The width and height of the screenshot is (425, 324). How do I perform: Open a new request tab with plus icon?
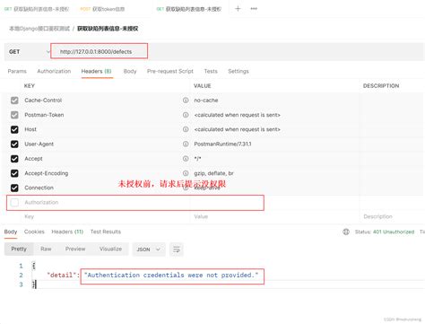[238, 9]
